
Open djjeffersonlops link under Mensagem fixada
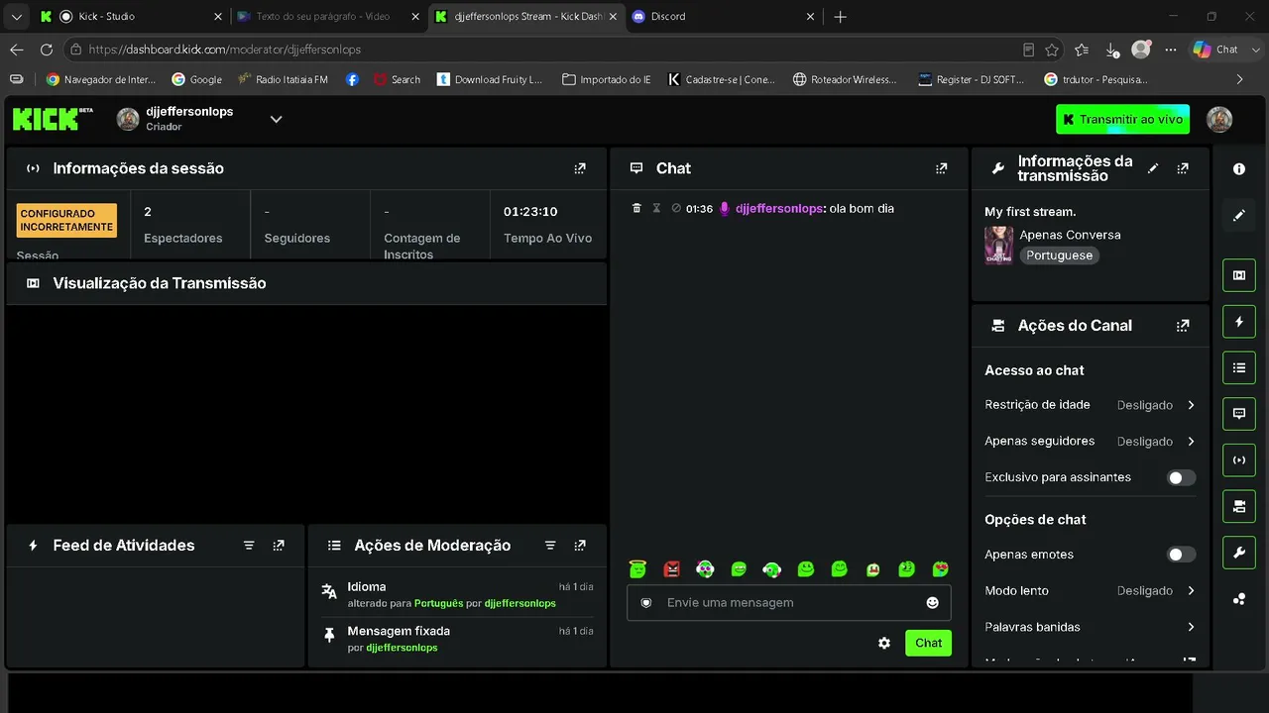click(x=402, y=648)
